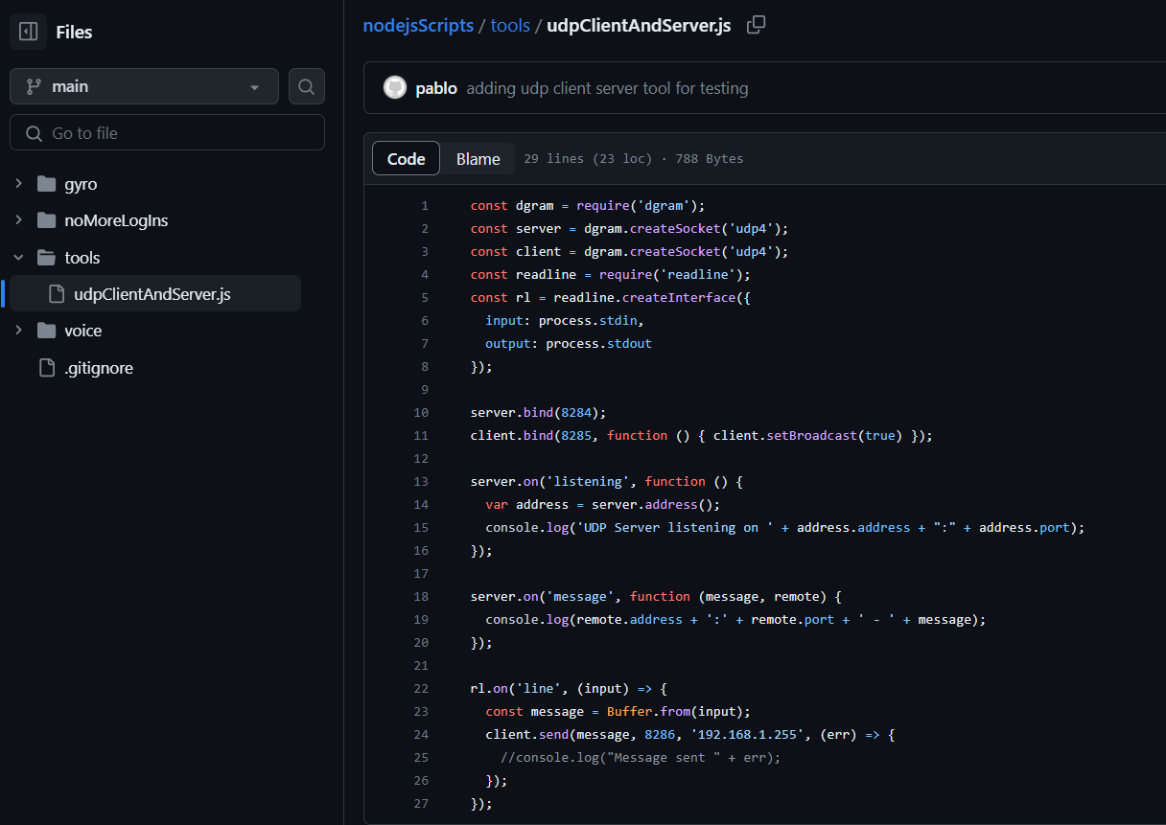
Task: Open the main branch dropdown
Action: [x=144, y=86]
